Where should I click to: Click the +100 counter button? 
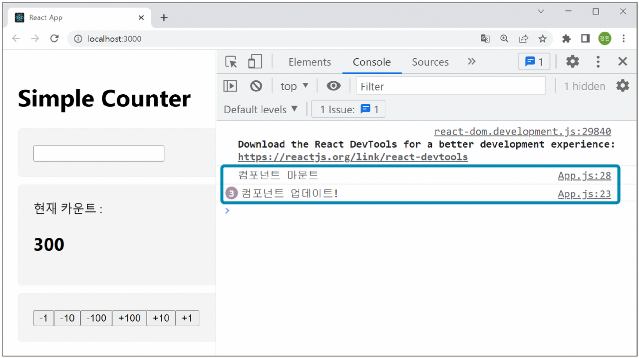coord(129,318)
